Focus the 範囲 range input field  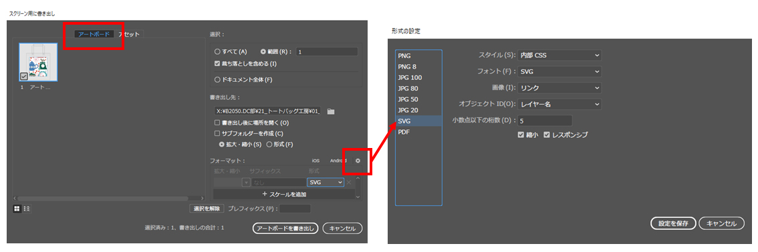coord(327,51)
